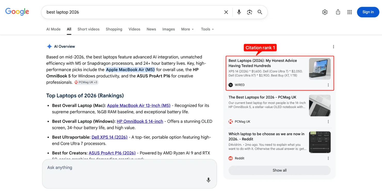The height and width of the screenshot is (193, 382).
Task: Click PCMag UK source favicon in sidebar
Action: pyautogui.click(x=231, y=122)
